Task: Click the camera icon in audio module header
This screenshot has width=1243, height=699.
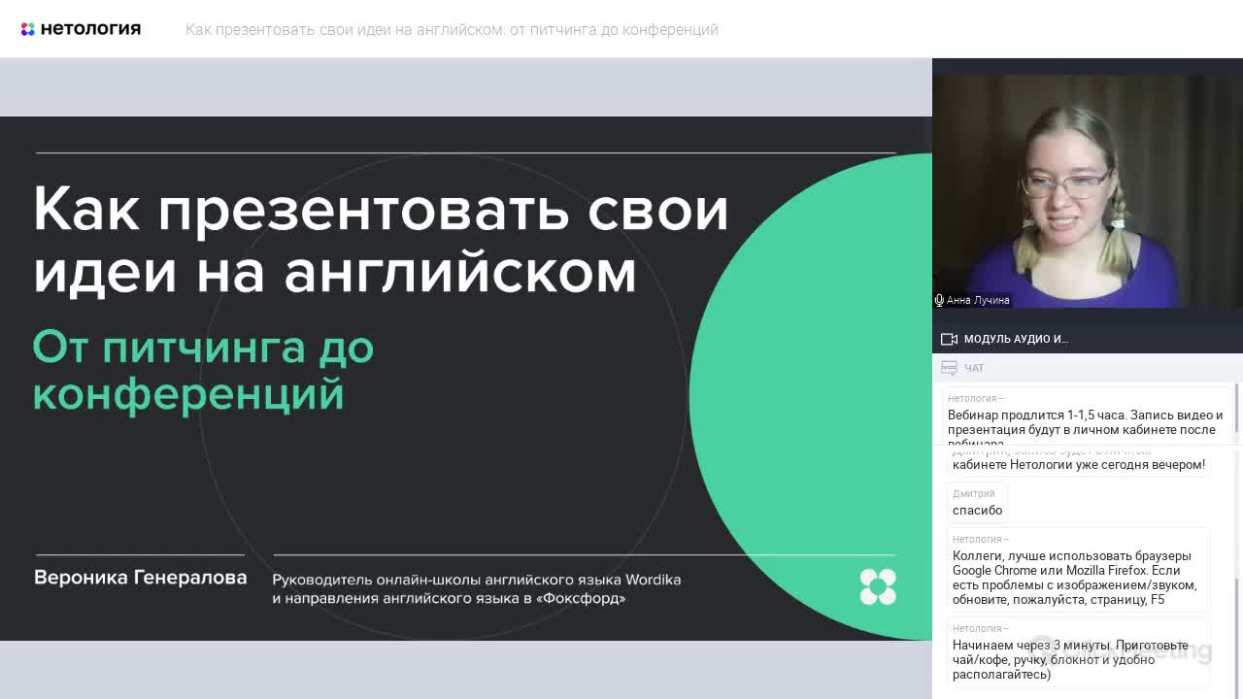Action: [x=949, y=339]
